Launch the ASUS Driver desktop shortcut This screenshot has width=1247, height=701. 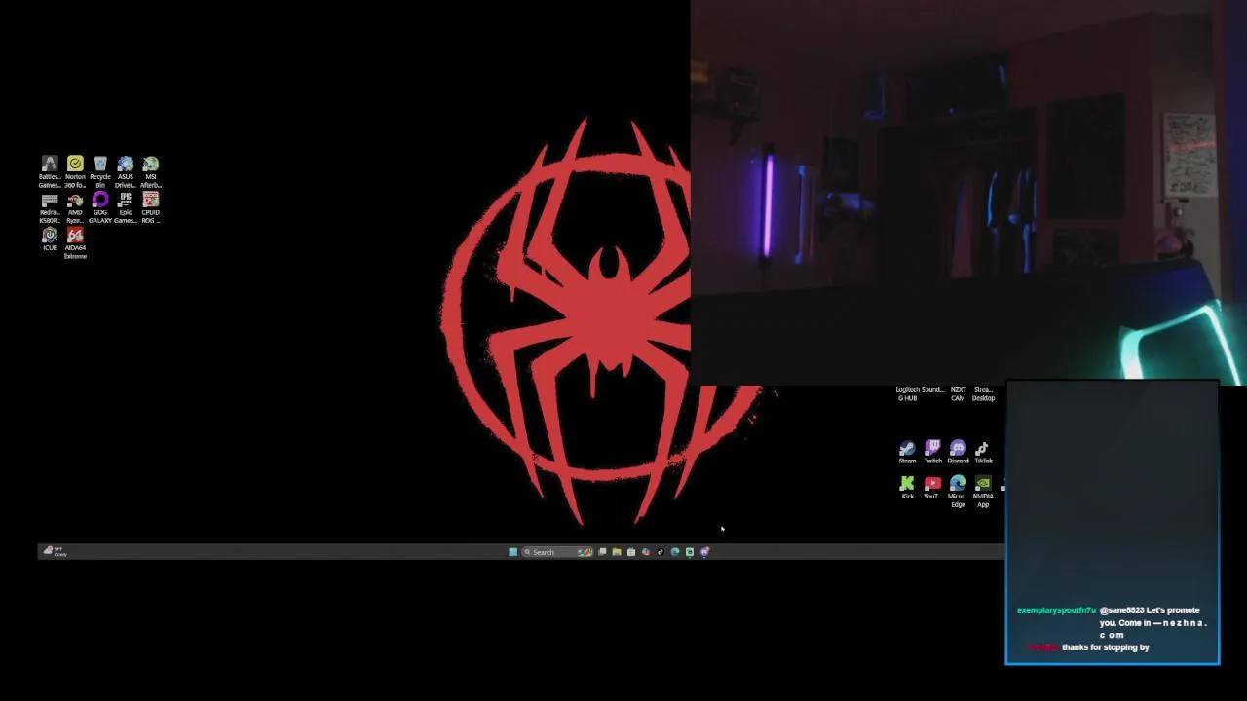(x=126, y=171)
